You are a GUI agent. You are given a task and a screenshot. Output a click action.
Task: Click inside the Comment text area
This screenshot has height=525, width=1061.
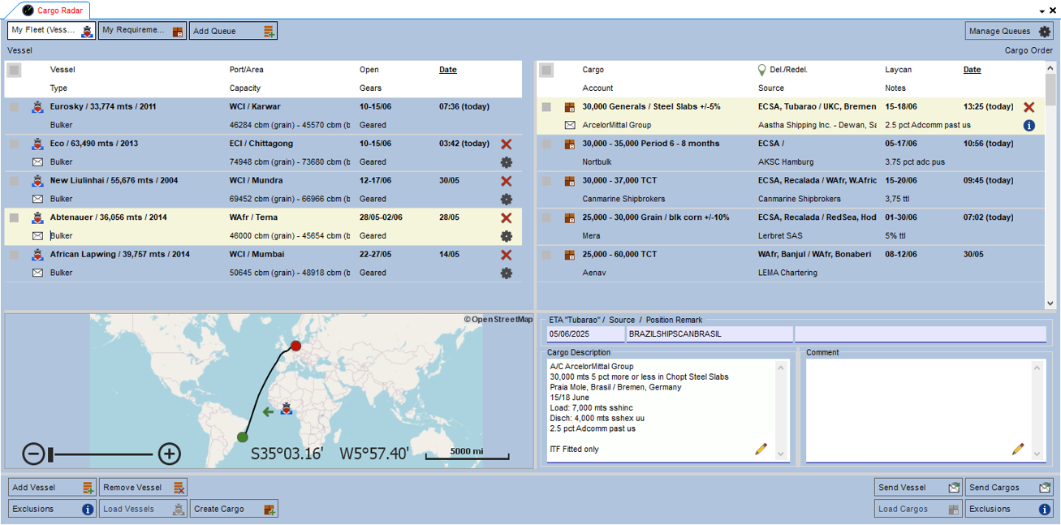point(917,411)
